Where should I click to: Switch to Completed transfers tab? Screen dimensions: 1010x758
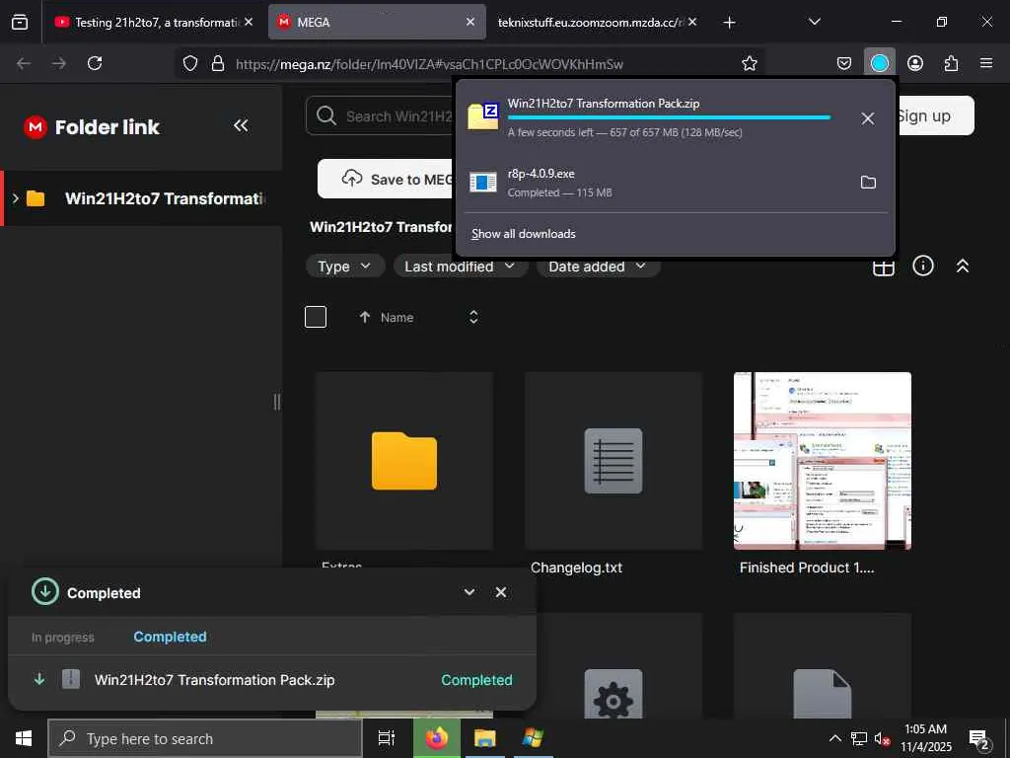[x=170, y=637]
